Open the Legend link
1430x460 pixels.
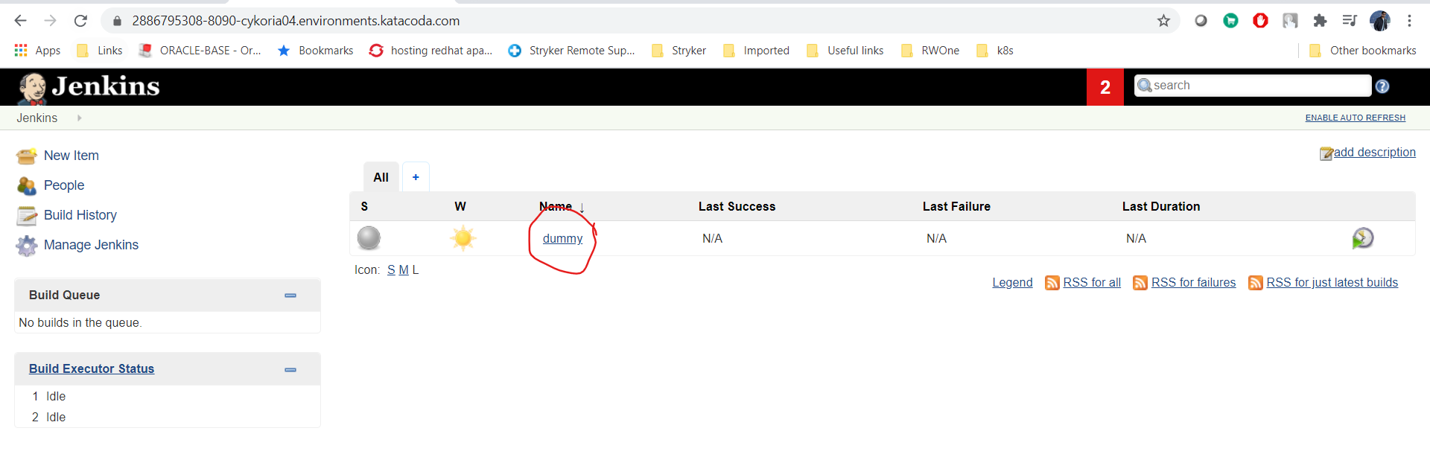1012,283
